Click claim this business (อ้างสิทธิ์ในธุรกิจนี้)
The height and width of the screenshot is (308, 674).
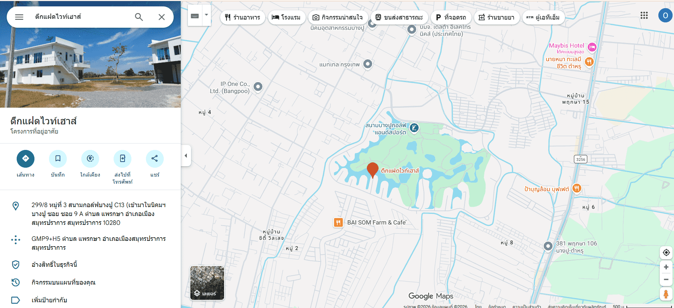[54, 265]
